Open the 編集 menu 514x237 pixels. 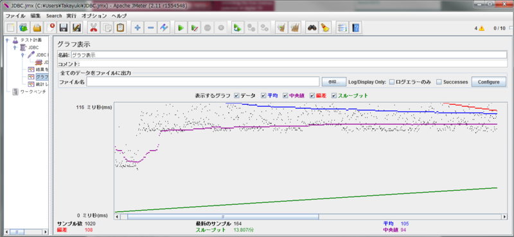(35, 15)
